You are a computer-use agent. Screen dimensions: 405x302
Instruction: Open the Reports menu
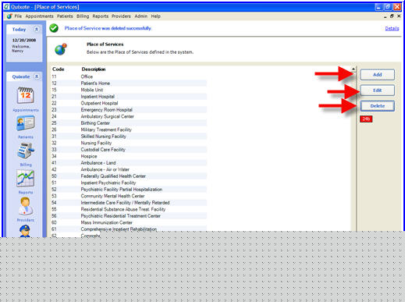101,16
